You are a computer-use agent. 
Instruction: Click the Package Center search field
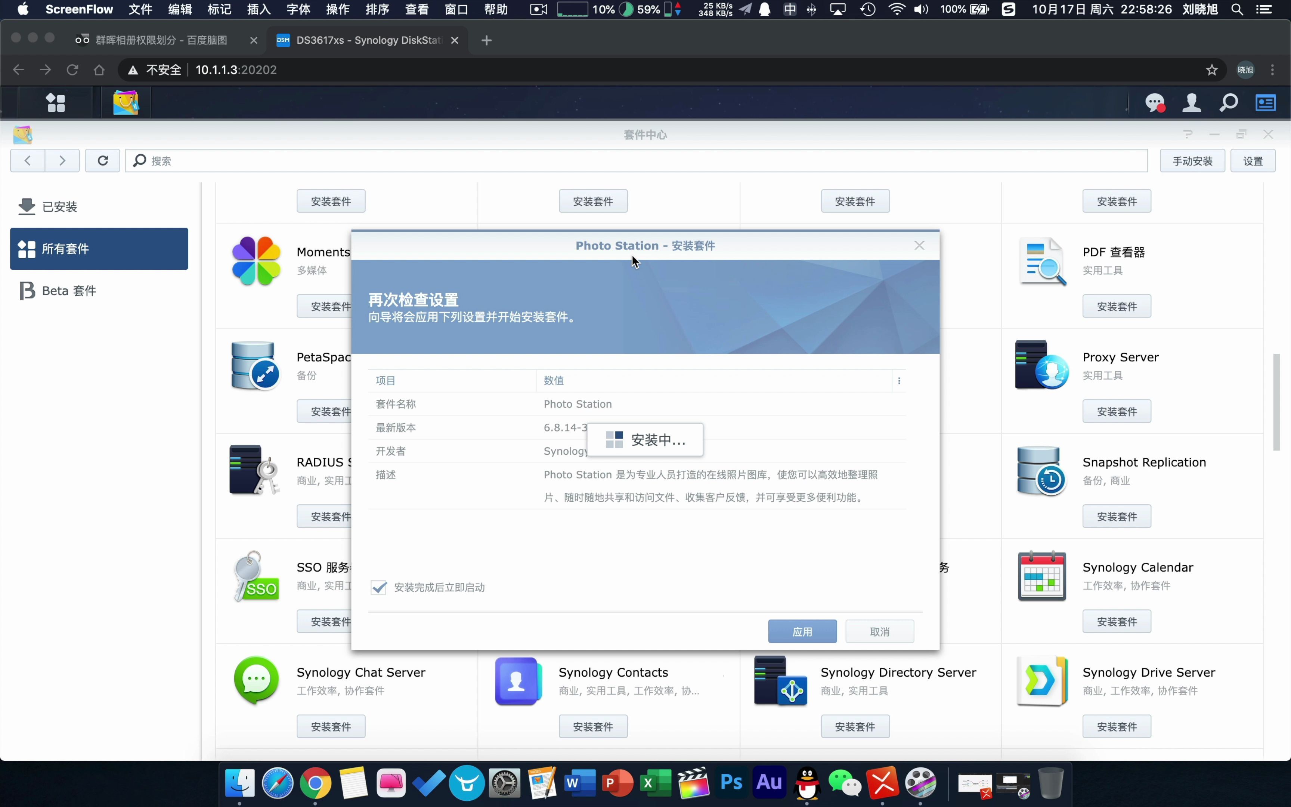point(637,161)
